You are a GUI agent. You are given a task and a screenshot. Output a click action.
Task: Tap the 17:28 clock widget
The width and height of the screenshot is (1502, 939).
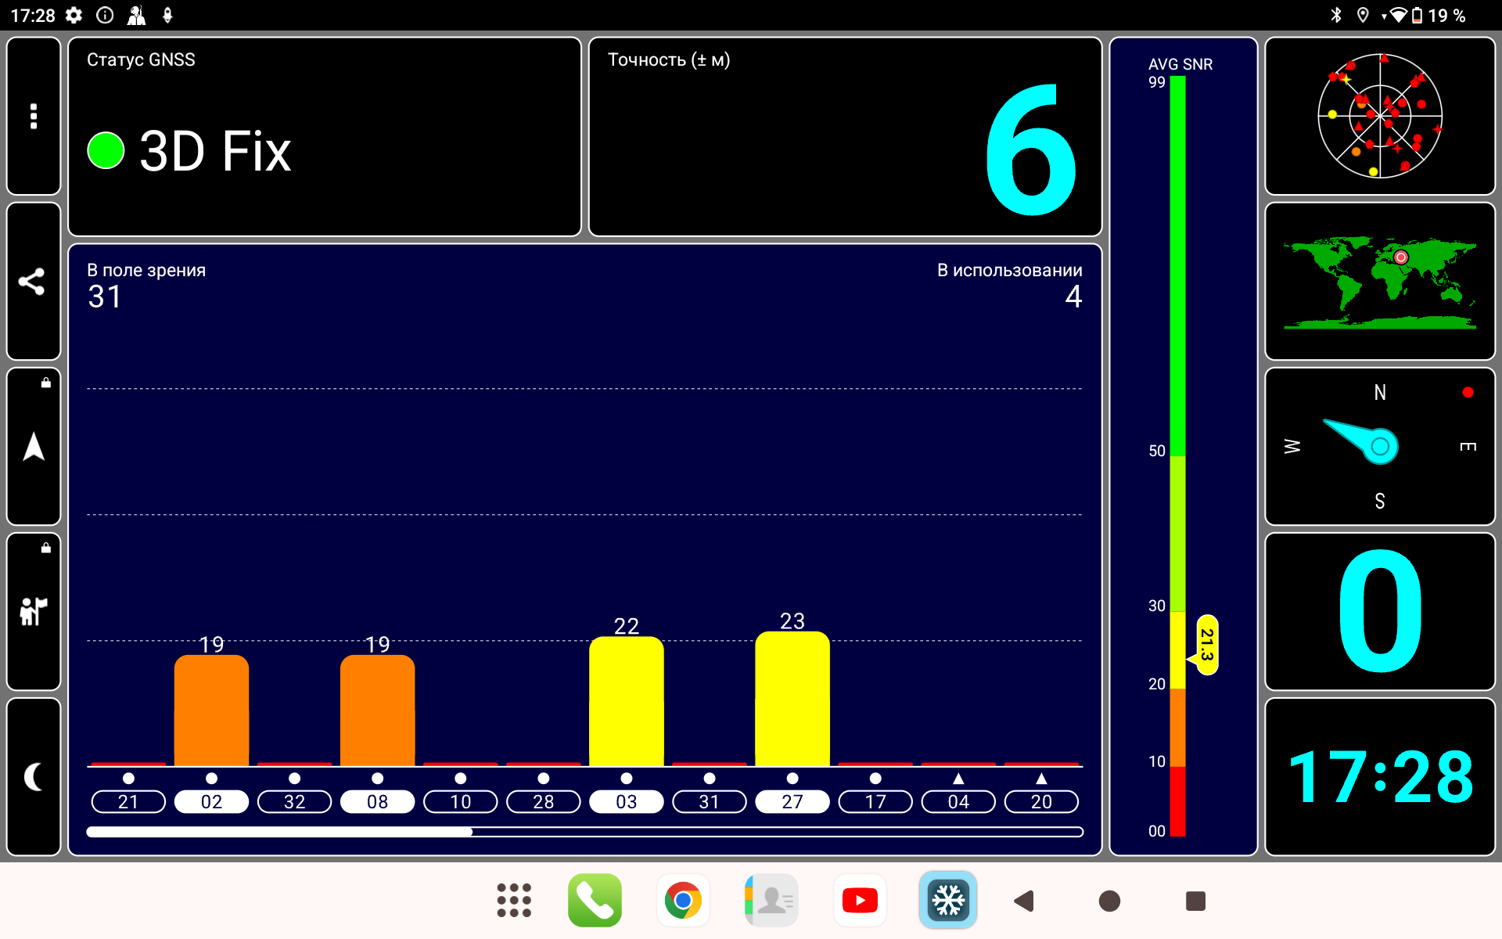[1379, 777]
